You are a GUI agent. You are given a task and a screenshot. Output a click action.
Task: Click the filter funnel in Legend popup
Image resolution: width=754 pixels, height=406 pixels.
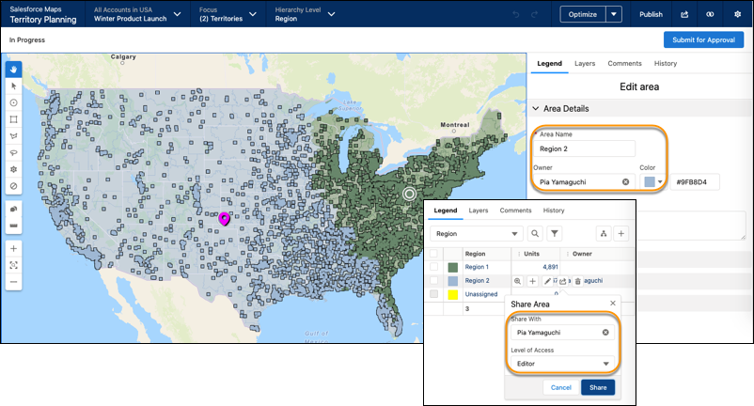point(555,233)
